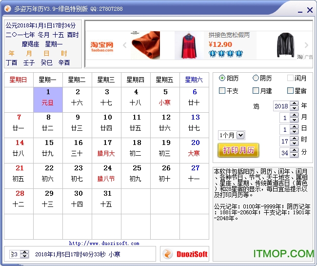Click the 星期六 column header
This screenshot has height=266, width=317.
click(194, 80)
